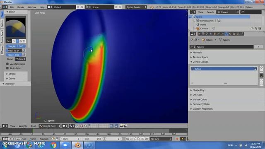Open the Render menu
Image resolution: width=265 pixels, height=149 pixels.
tap(21, 7)
